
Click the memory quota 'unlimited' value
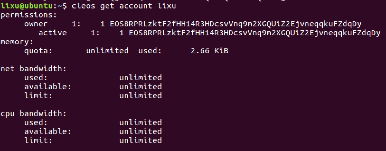coord(107,51)
